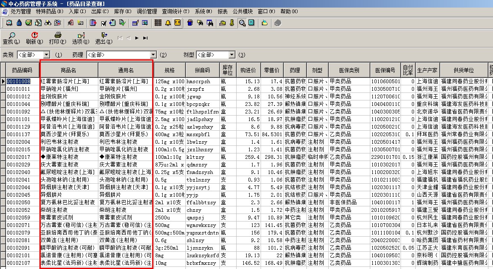Click the clipboard with blue arrow icon

pyautogui.click(x=113, y=23)
